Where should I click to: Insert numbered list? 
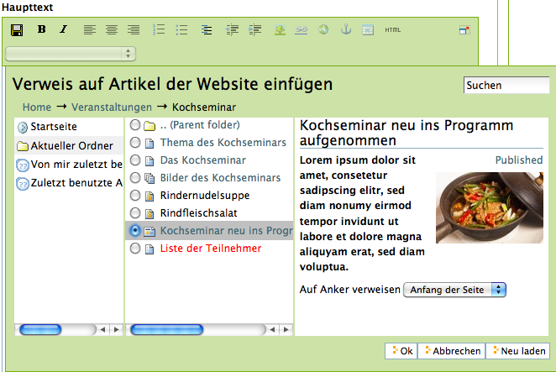pos(159,29)
